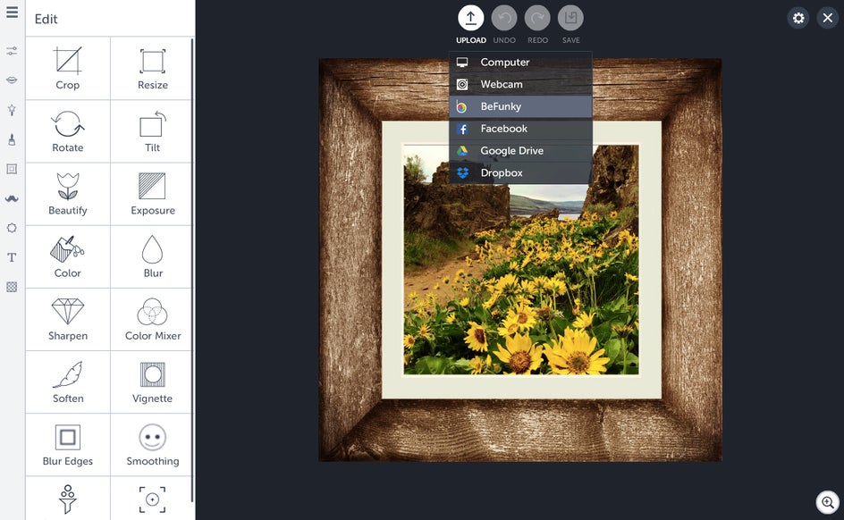Click the Redo button
The width and height of the screenshot is (844, 520).
click(537, 18)
